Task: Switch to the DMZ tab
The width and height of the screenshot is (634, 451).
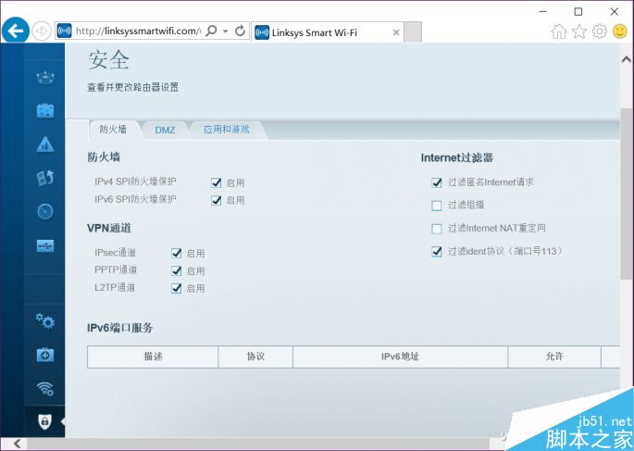Action: coord(165,130)
